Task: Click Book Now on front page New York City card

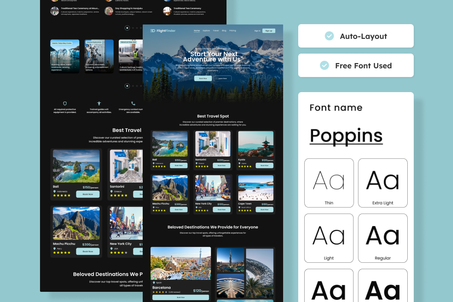Action: (222, 210)
